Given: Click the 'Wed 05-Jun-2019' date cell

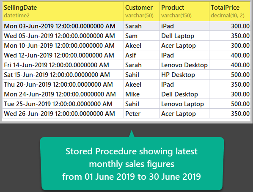Looking at the screenshot, I should [63, 36].
